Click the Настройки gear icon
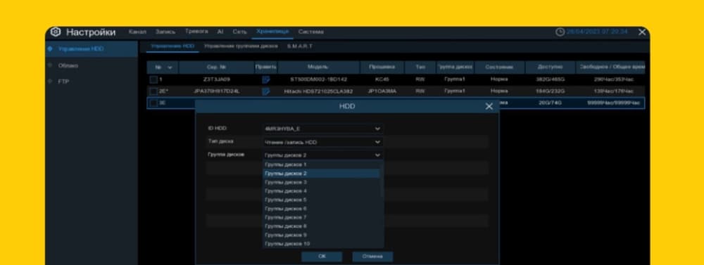The width and height of the screenshot is (704, 265). click(56, 32)
